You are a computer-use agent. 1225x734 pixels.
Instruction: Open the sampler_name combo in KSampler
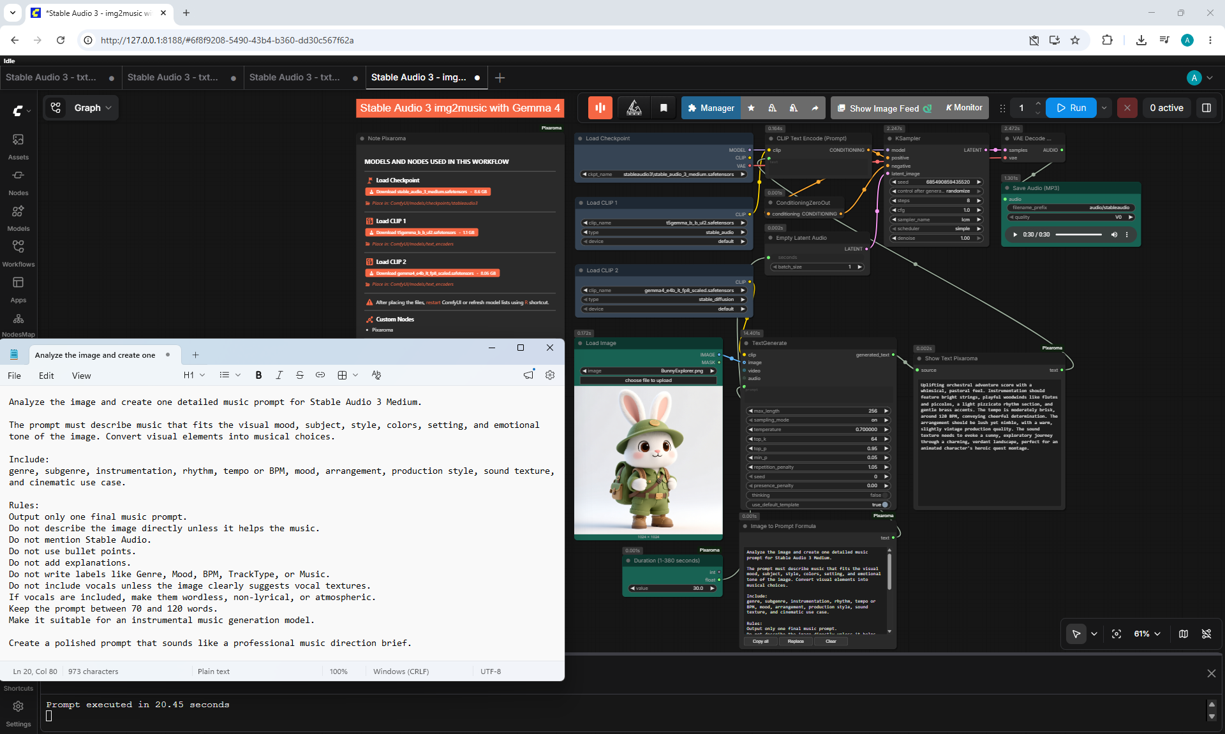pos(937,219)
